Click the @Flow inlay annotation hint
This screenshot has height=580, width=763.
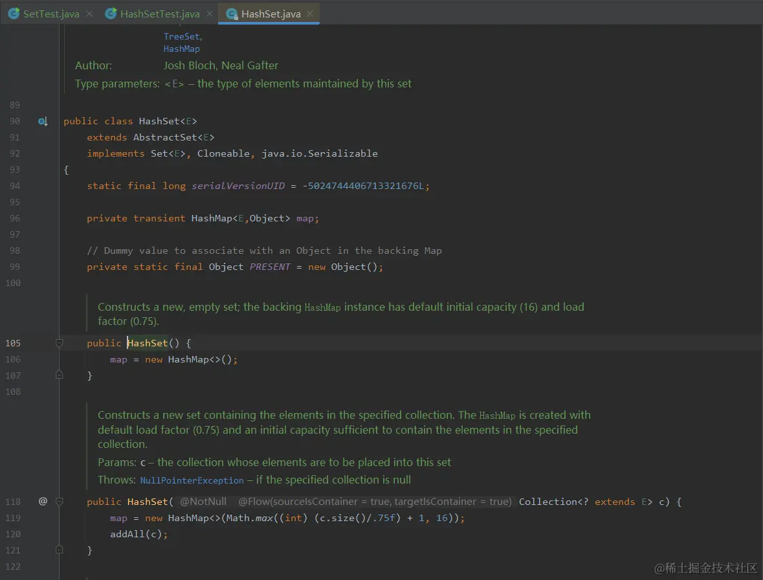tap(375, 501)
